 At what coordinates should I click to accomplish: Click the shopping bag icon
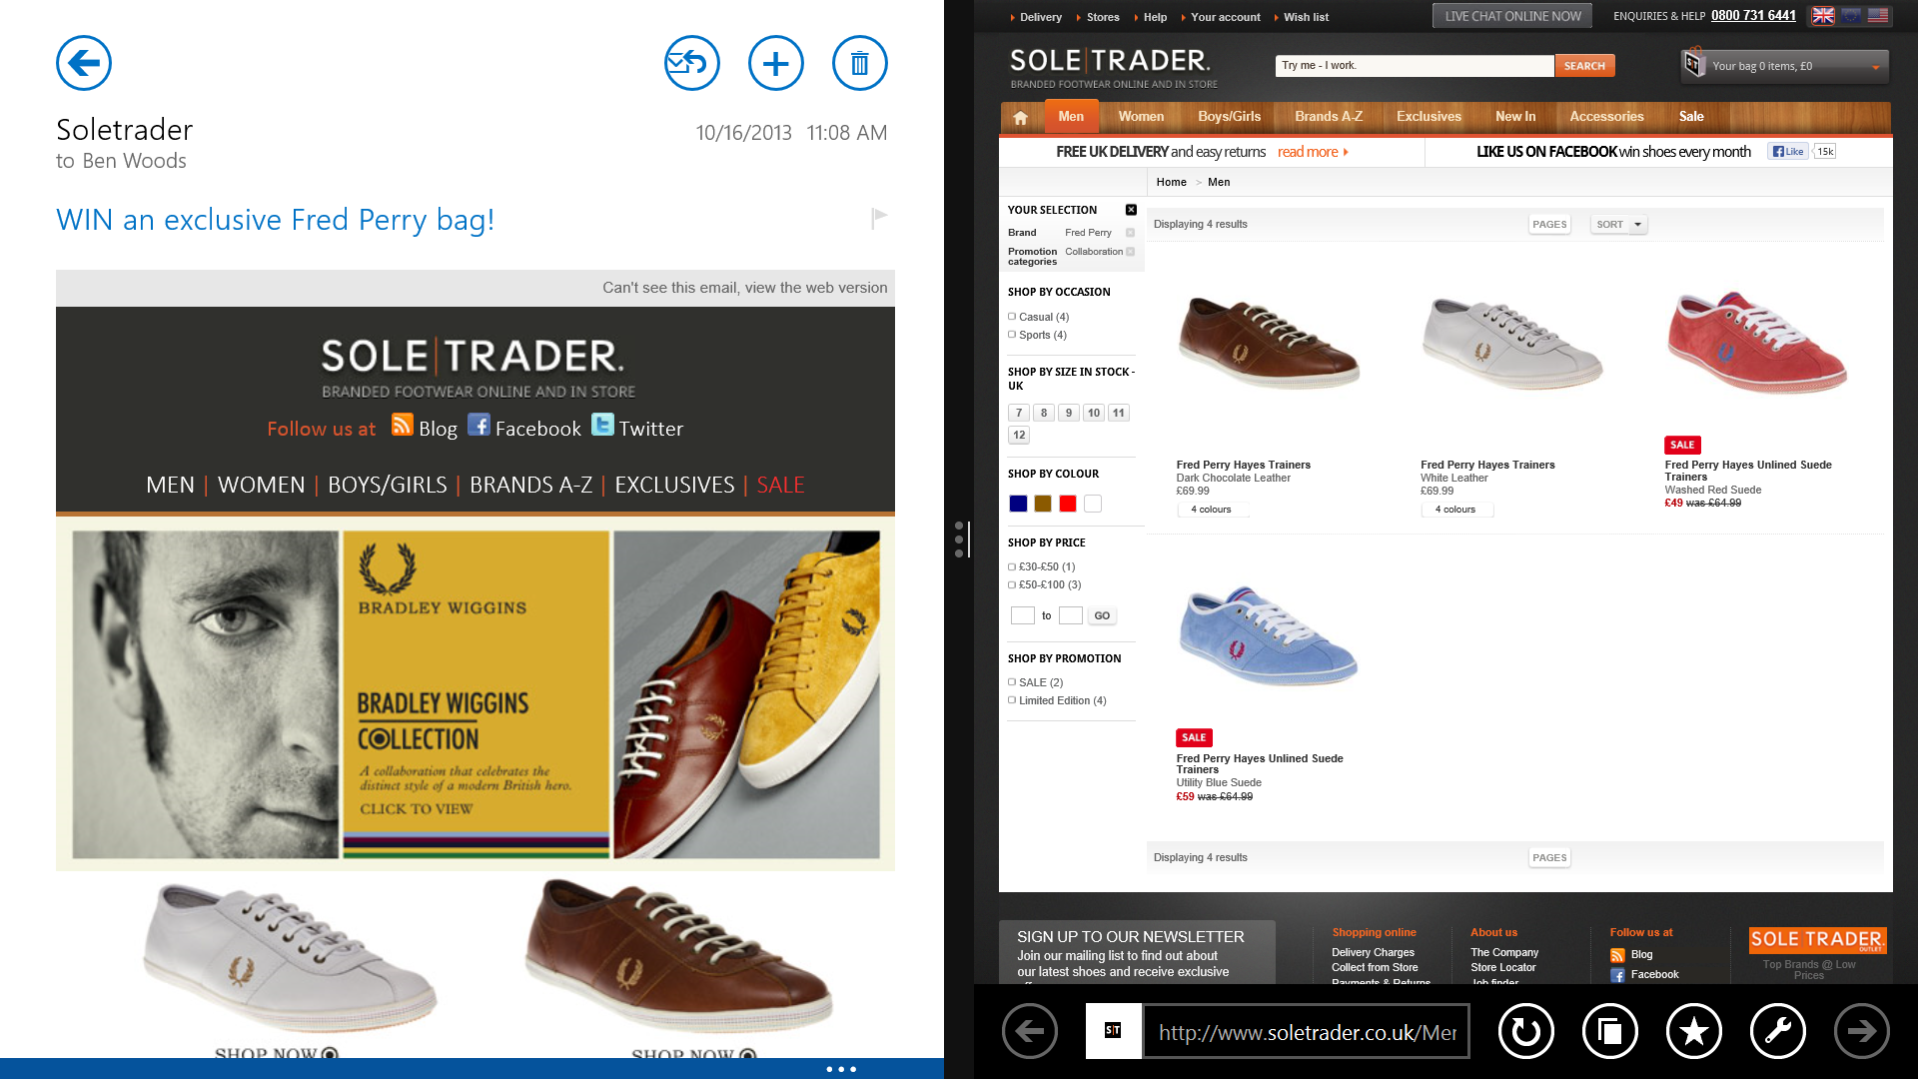point(1693,62)
